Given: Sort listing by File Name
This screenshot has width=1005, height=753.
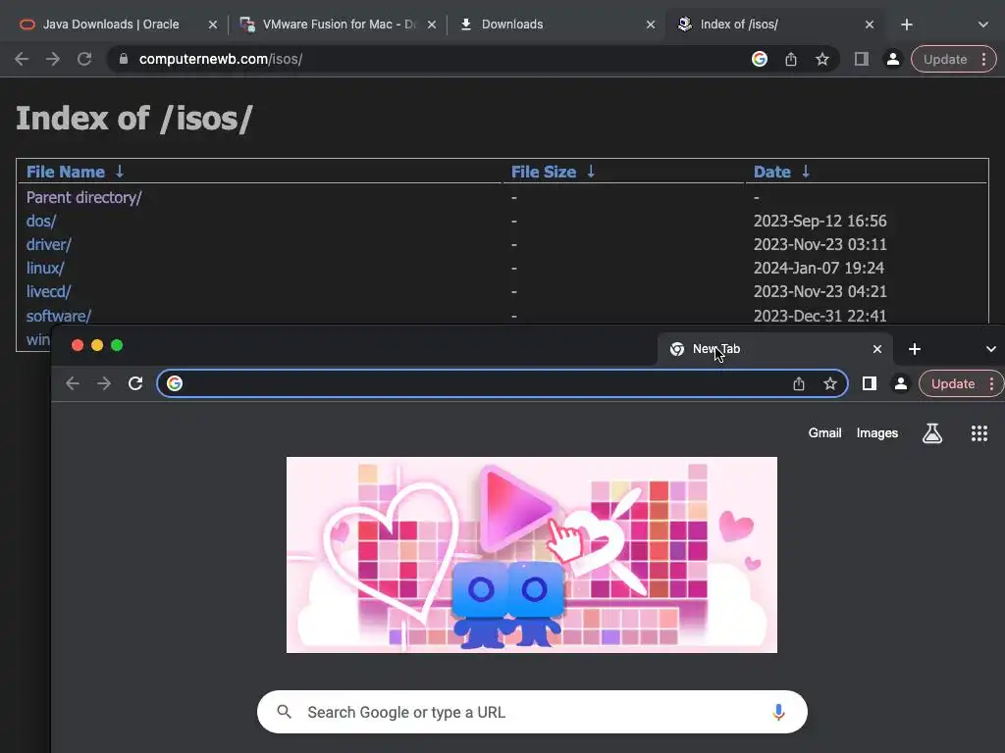Looking at the screenshot, I should point(75,172).
